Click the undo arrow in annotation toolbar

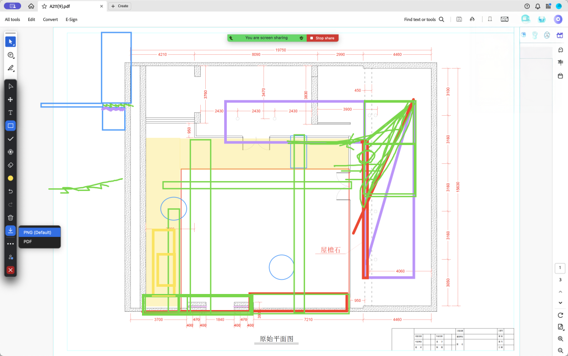pyautogui.click(x=11, y=191)
